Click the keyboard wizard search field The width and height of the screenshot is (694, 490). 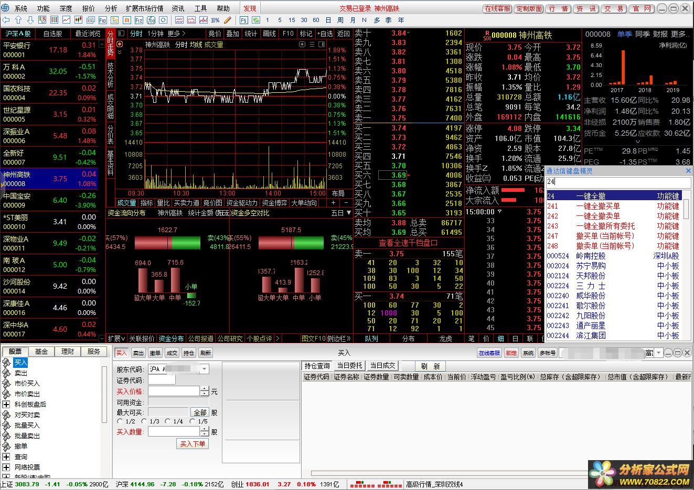click(618, 182)
